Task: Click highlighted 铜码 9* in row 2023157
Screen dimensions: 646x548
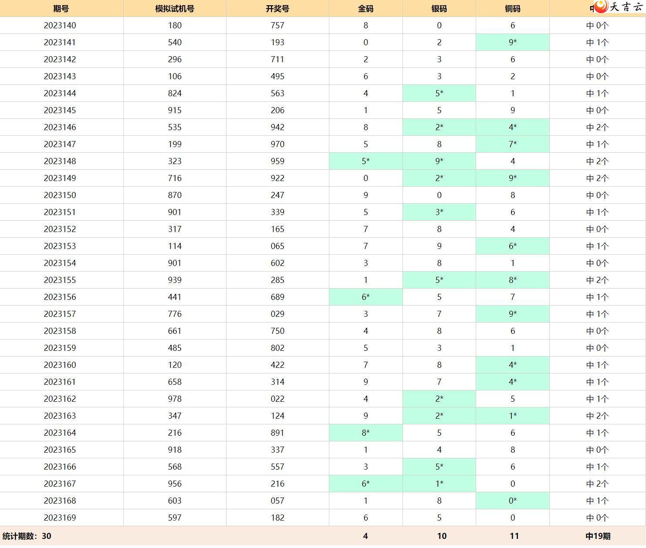Action: (513, 314)
